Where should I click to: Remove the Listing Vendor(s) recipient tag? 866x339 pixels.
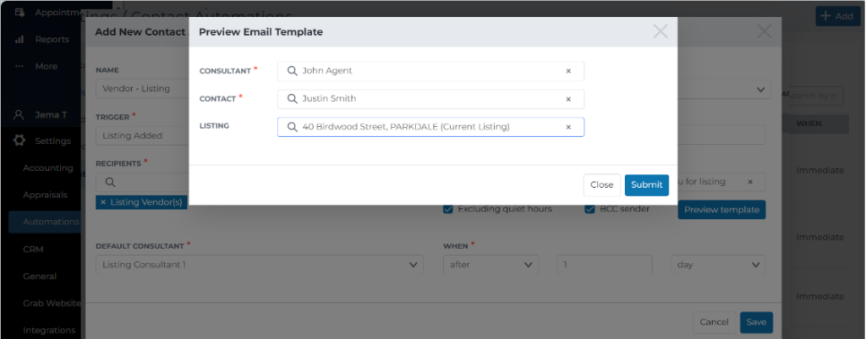[103, 202]
